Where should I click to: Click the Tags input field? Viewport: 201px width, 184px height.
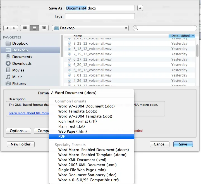[x=100, y=16]
